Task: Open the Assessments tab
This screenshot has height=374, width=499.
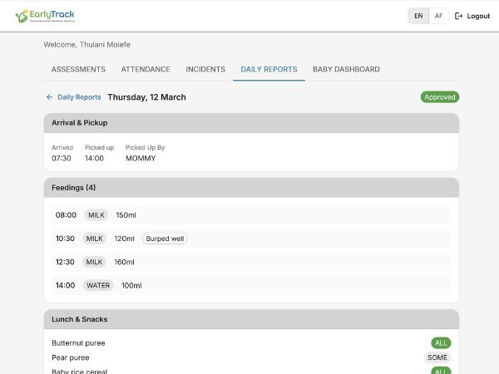Action: [x=78, y=69]
